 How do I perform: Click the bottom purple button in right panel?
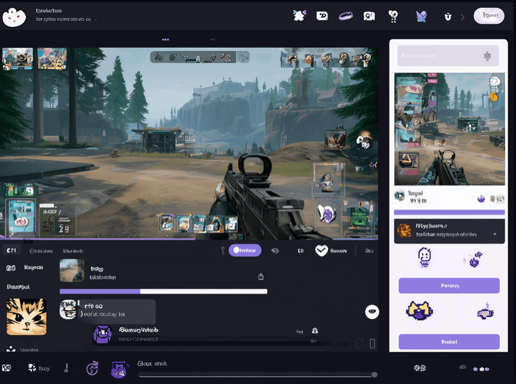click(x=449, y=342)
